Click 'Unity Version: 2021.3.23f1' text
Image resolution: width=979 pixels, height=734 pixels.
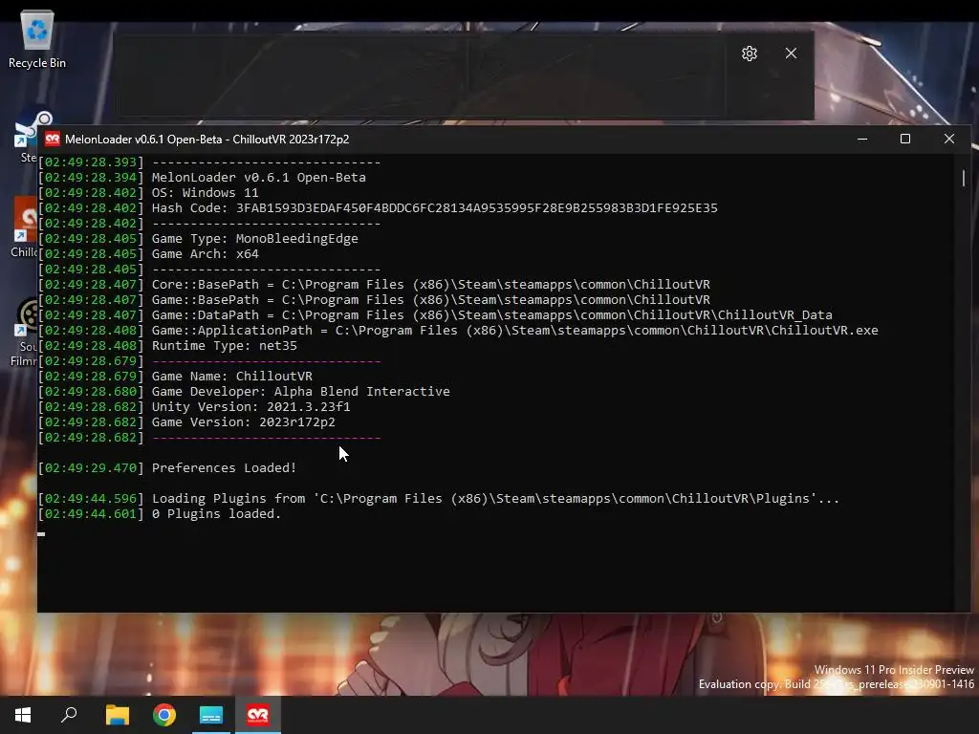pyautogui.click(x=251, y=407)
